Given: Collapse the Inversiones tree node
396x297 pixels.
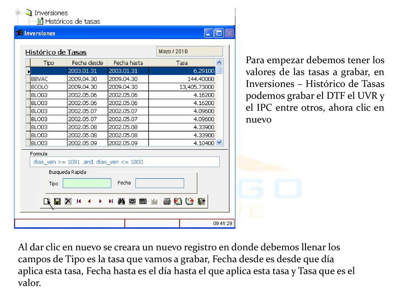Looking at the screenshot, I should tap(18, 13).
